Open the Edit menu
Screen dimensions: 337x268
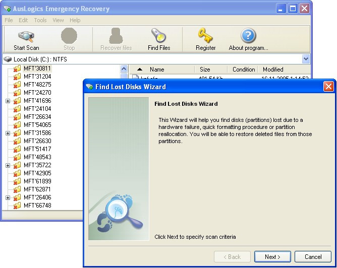click(x=23, y=20)
